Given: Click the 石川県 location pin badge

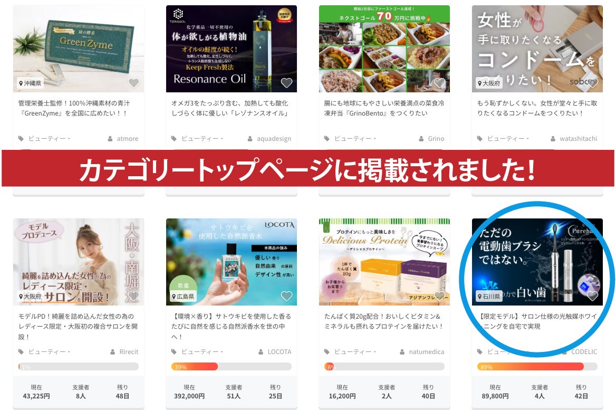Looking at the screenshot, I should (x=489, y=297).
